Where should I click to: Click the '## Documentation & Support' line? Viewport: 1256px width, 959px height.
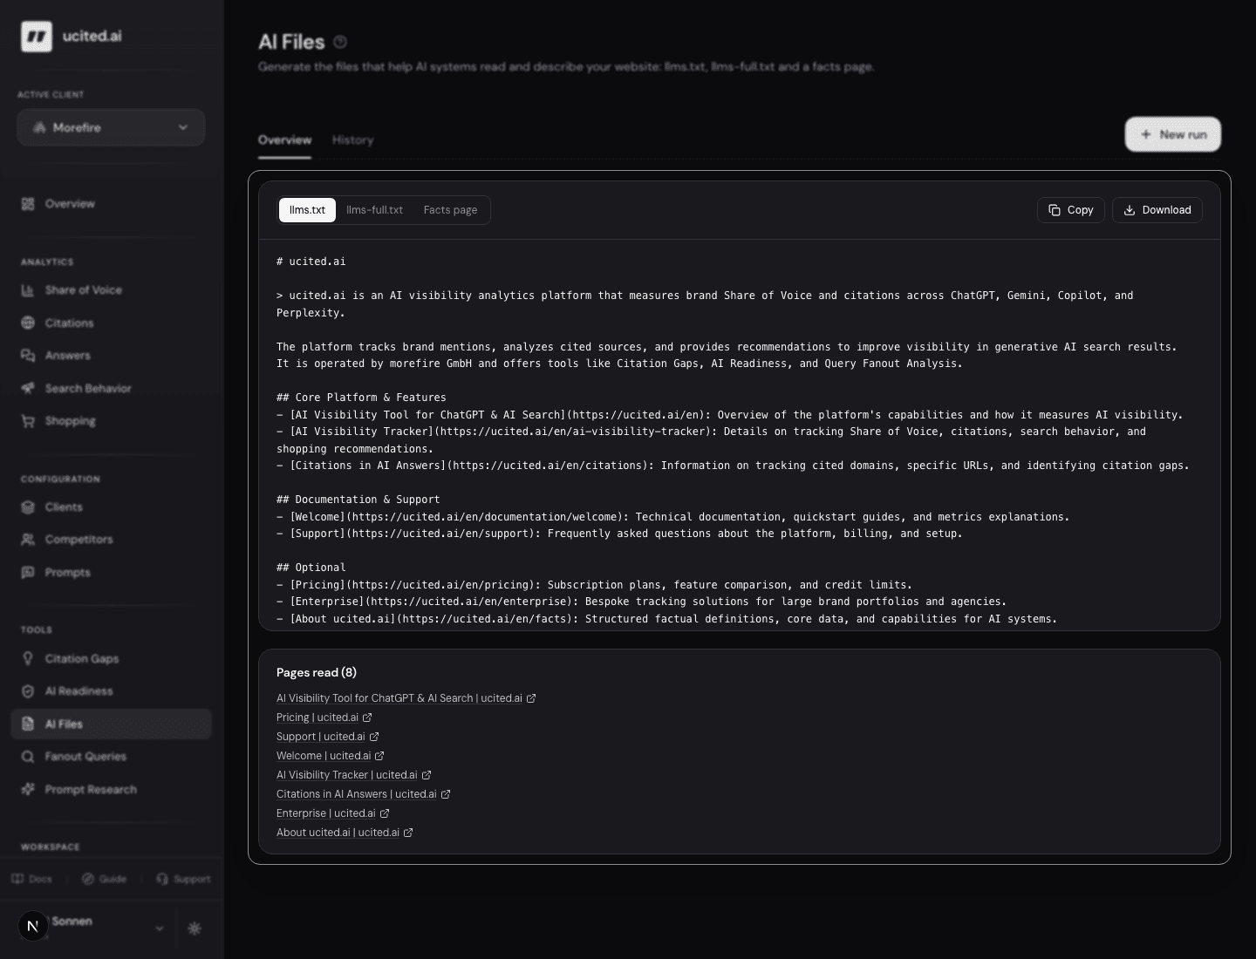point(358,500)
